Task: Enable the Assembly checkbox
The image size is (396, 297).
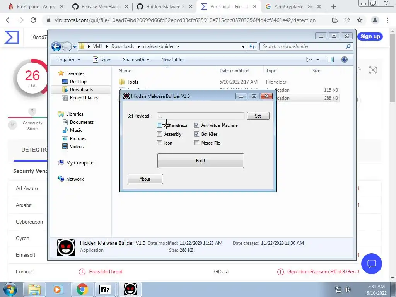Action: tap(159, 134)
